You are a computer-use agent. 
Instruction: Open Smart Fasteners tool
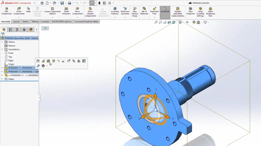click(x=66, y=11)
